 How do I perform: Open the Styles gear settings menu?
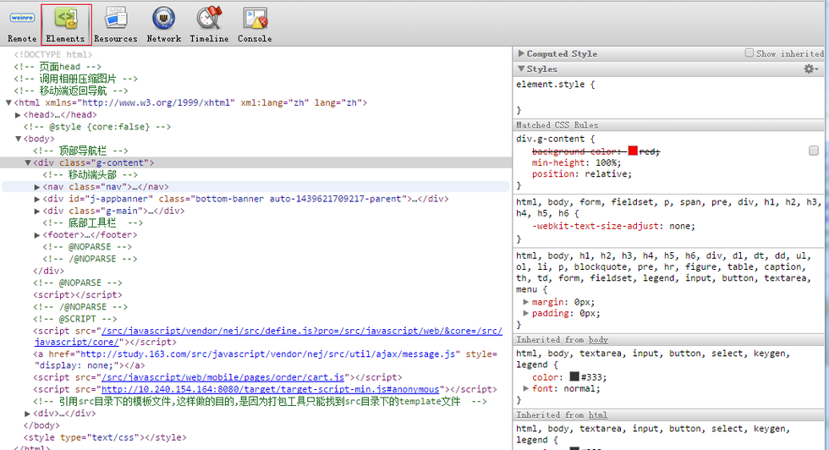[810, 69]
